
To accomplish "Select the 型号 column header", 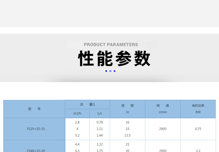I will tap(34, 109).
